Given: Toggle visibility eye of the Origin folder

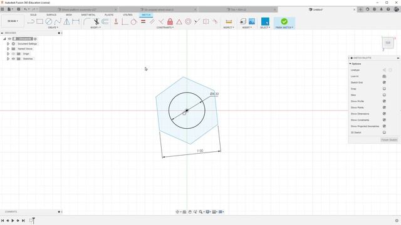Looking at the screenshot, I should coord(13,54).
